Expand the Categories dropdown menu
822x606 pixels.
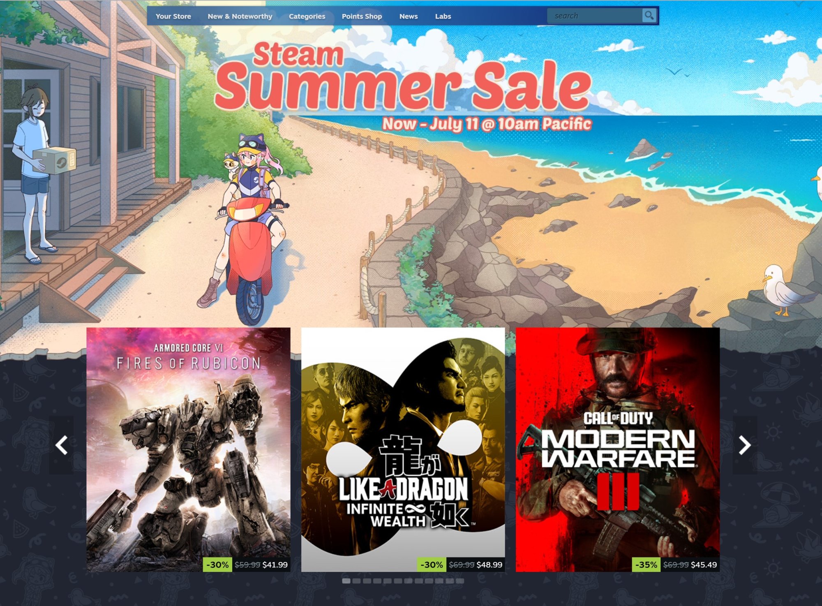pos(307,16)
